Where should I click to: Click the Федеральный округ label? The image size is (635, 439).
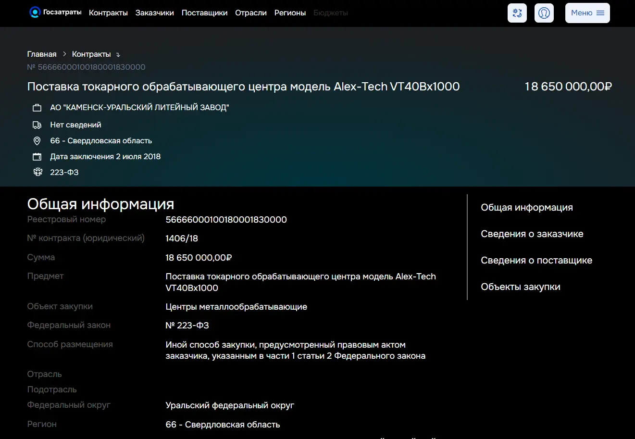[69, 405]
